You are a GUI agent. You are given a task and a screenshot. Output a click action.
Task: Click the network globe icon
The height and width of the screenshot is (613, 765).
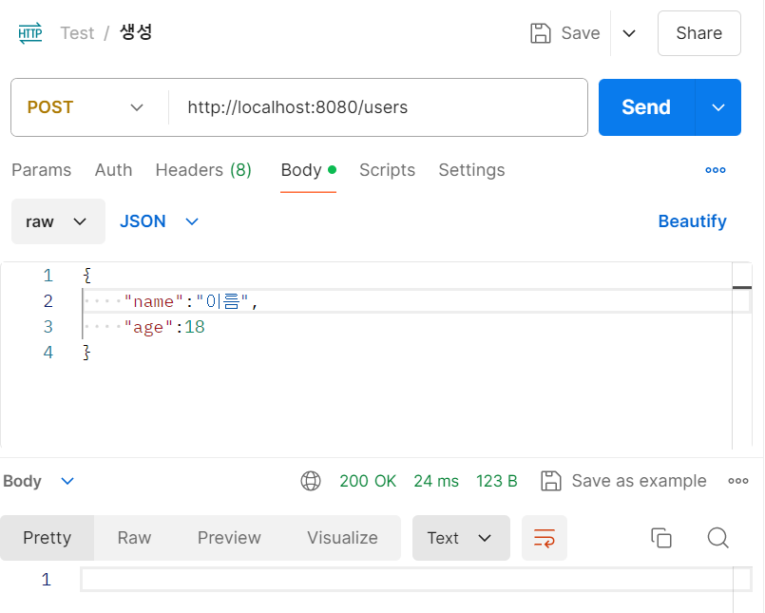tap(311, 481)
